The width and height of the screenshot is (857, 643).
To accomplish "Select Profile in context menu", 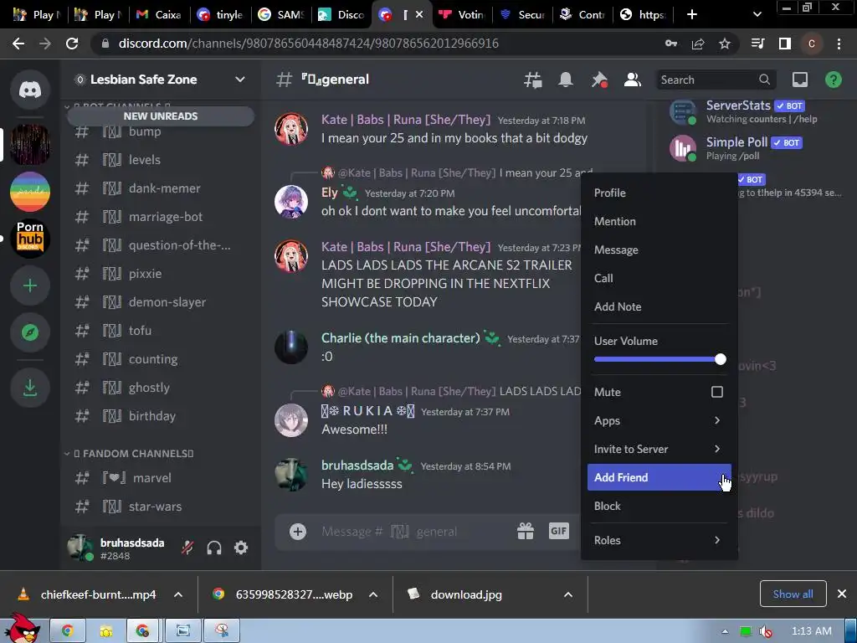I will (x=659, y=193).
